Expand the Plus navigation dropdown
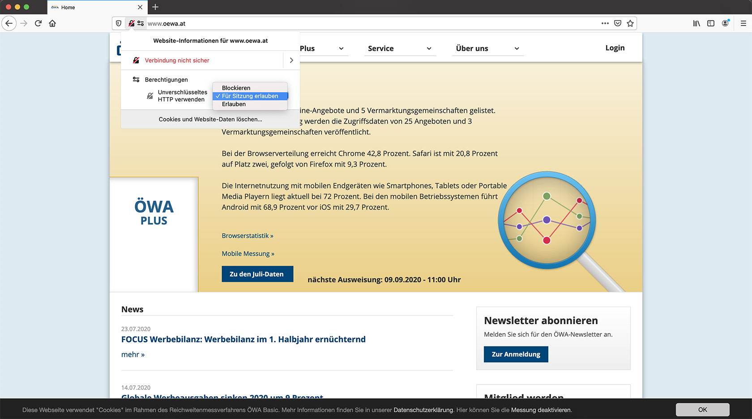 pyautogui.click(x=324, y=48)
